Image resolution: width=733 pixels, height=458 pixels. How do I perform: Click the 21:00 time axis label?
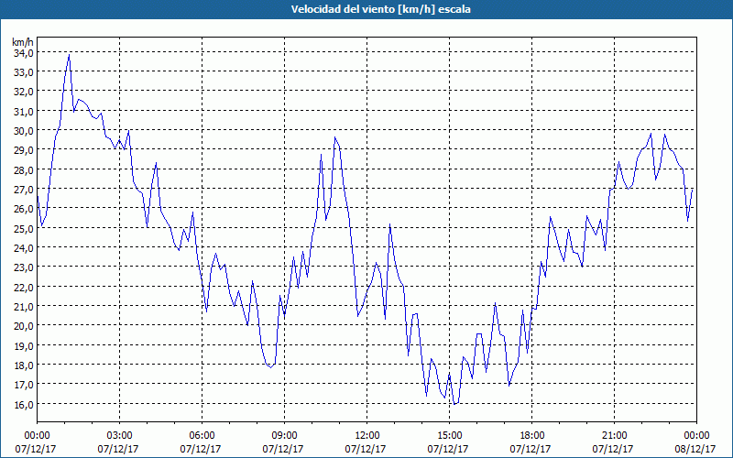(614, 436)
